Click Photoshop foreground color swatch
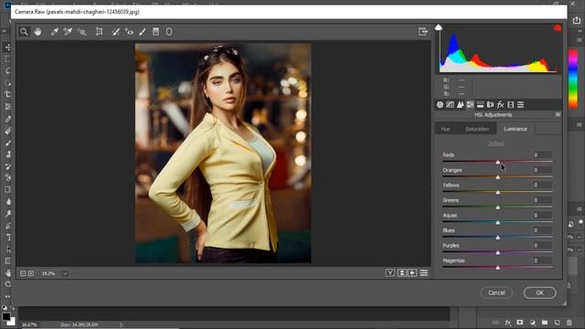 click(x=6, y=317)
